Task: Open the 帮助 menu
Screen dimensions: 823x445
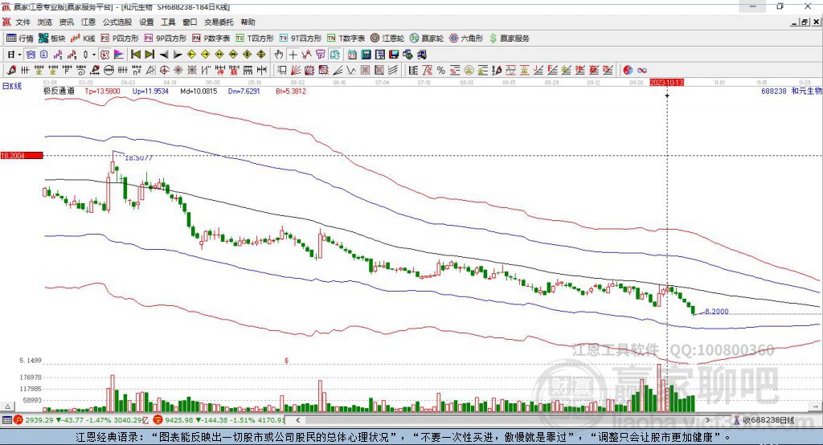Action: (x=248, y=22)
